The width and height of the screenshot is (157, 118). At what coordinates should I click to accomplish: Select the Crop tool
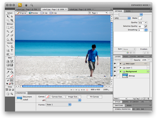coord(12,20)
